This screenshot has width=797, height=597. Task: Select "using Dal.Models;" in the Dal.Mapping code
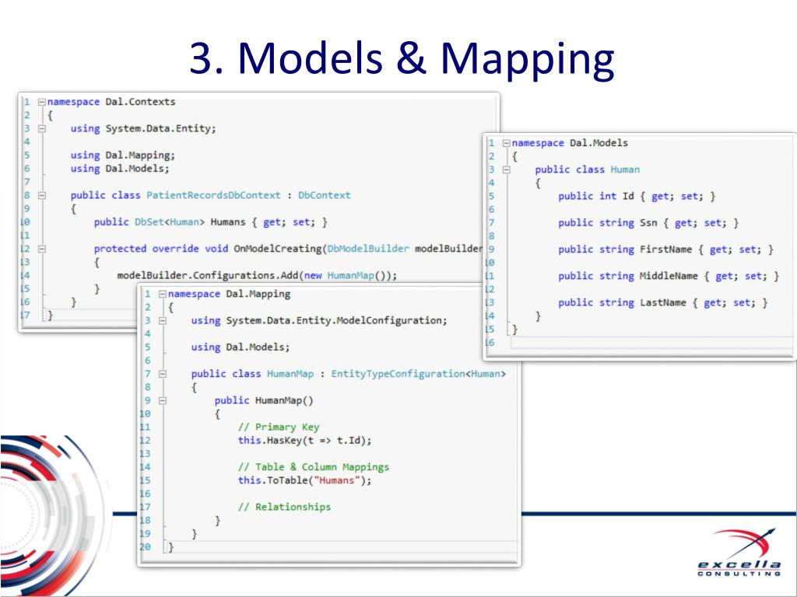(241, 347)
